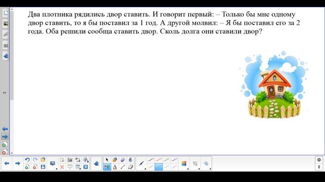Choose the Regular Polygons tool
This screenshot has width=325, height=182.
(123, 160)
